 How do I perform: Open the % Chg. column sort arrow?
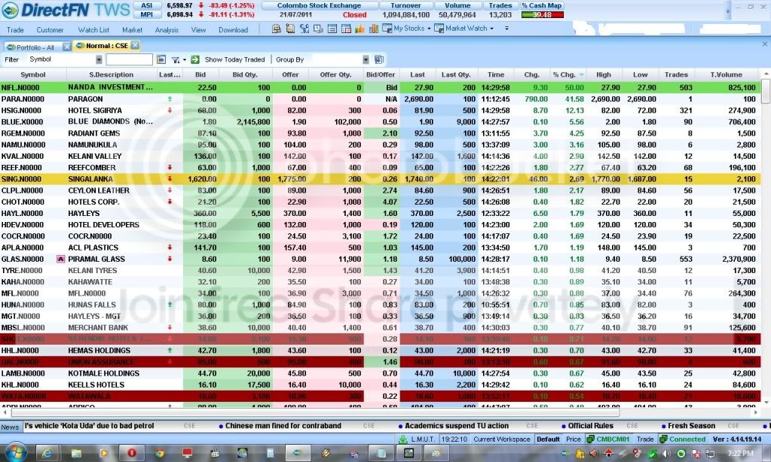coord(582,74)
